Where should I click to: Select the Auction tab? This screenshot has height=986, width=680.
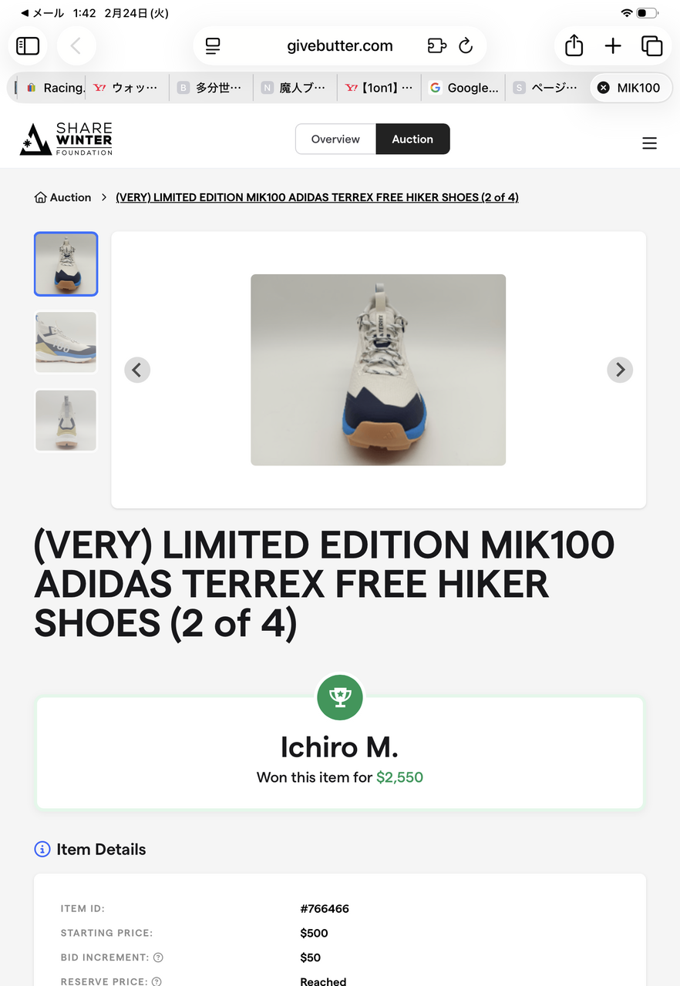click(412, 139)
